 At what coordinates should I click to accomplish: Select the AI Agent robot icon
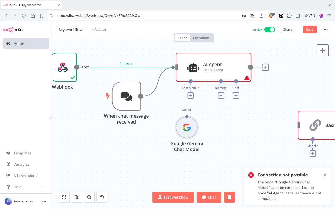193,67
